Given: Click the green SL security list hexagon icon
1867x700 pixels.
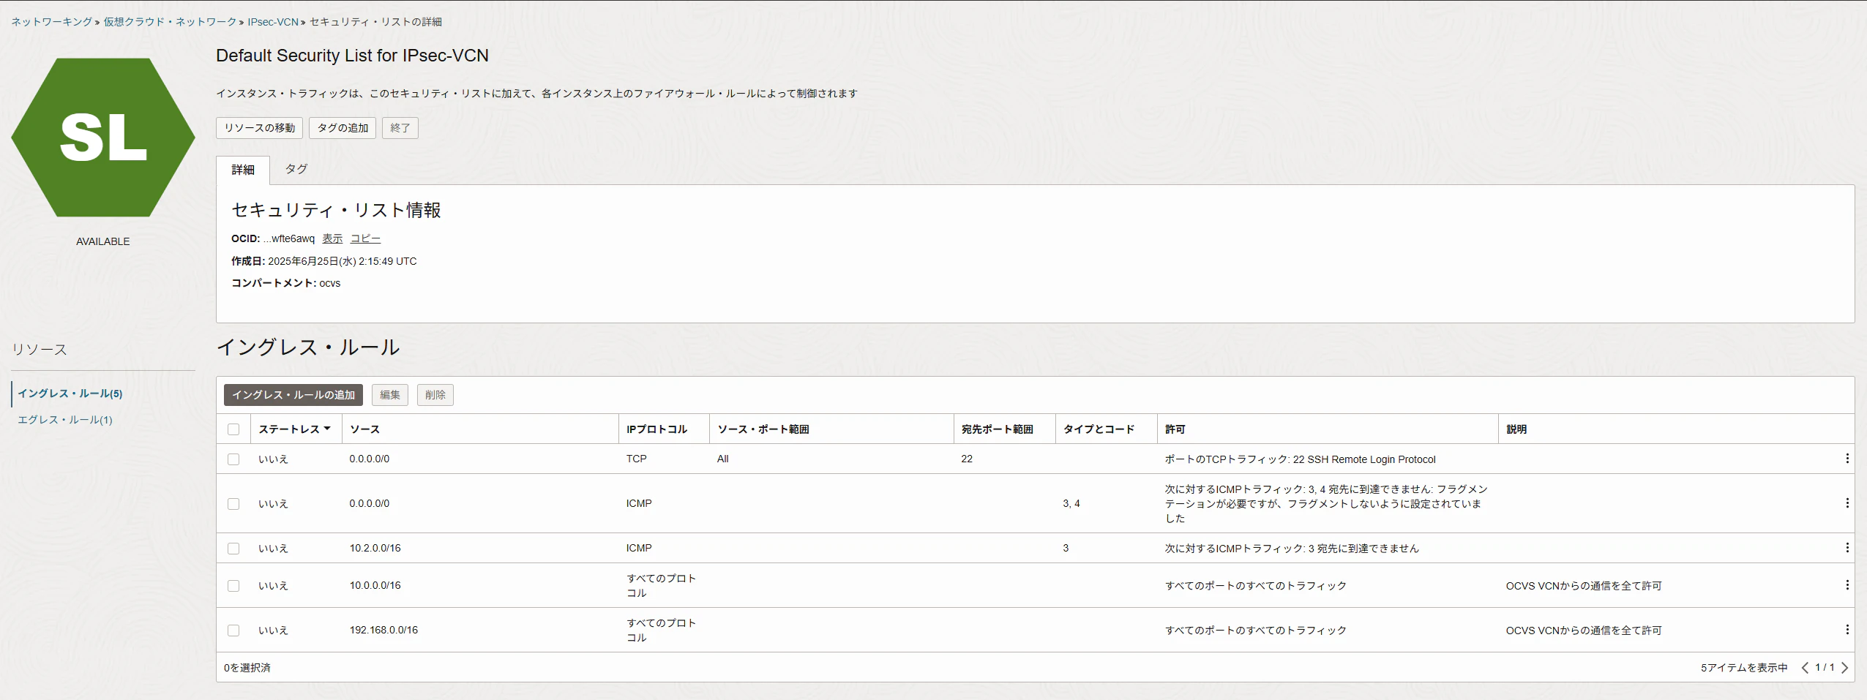Looking at the screenshot, I should tap(103, 138).
